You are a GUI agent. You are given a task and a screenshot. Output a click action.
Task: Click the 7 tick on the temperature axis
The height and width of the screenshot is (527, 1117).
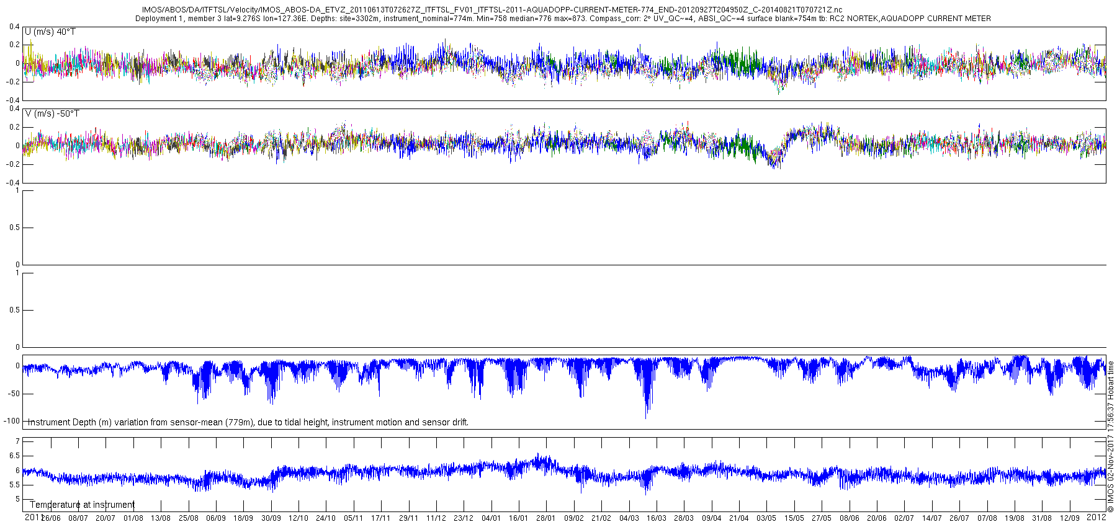click(x=18, y=441)
